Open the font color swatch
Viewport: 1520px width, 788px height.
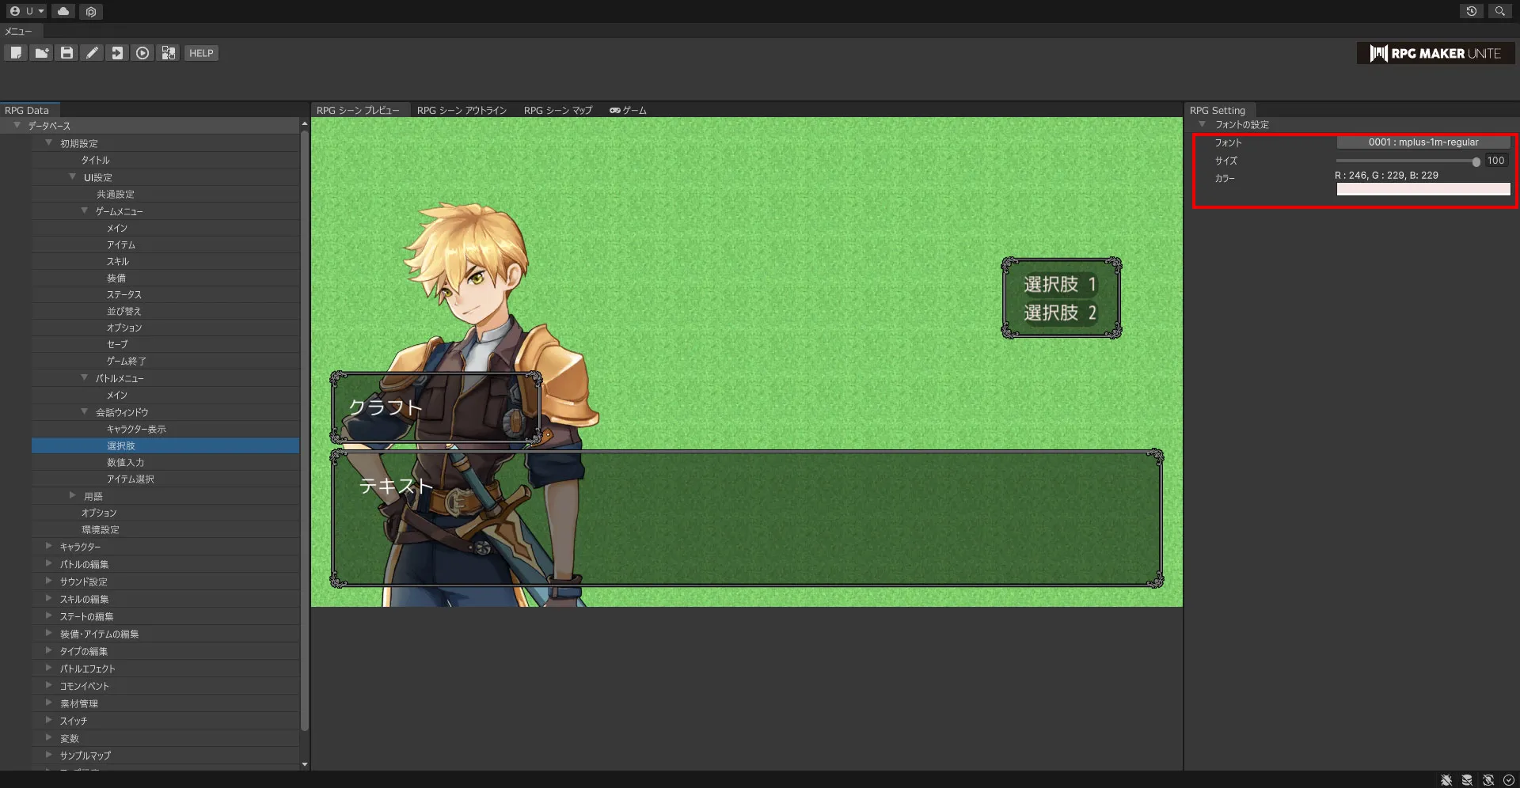(1423, 189)
